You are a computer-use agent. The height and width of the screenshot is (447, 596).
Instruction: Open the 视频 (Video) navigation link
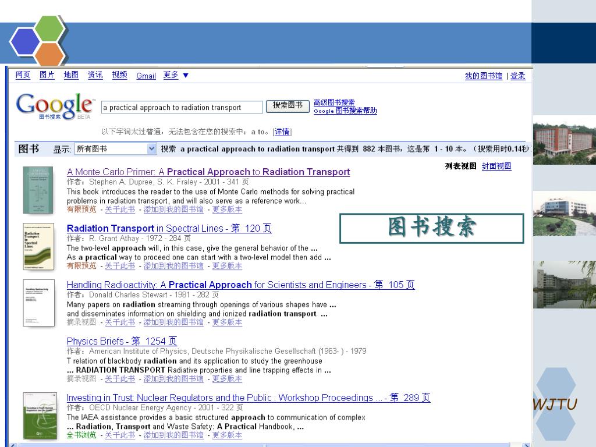[119, 75]
